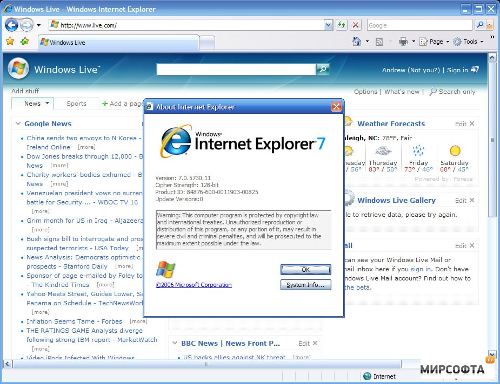The width and height of the screenshot is (500, 384).
Task: Click the red Stop loading icon
Action: [356, 25]
